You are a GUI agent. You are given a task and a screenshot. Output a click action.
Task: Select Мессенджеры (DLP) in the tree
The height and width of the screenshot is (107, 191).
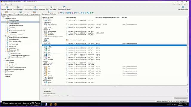tap(14, 40)
